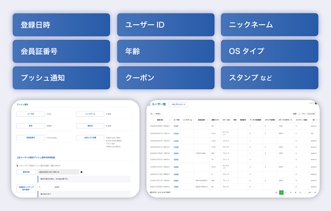Click the ヘルプ link in user list
The width and height of the screenshot is (331, 211).
coord(311,103)
